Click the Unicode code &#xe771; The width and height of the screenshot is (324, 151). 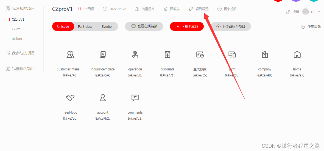pos(167,75)
